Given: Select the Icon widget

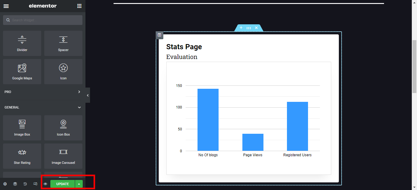Looking at the screenshot, I should [63, 71].
